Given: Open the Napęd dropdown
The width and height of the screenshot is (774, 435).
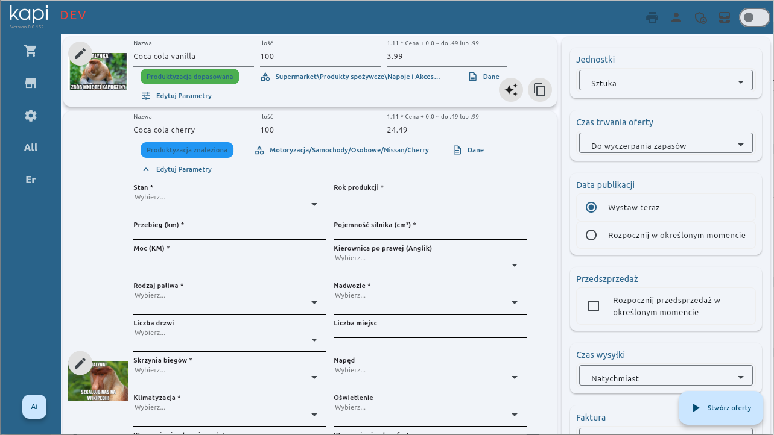Looking at the screenshot, I should click(x=430, y=376).
